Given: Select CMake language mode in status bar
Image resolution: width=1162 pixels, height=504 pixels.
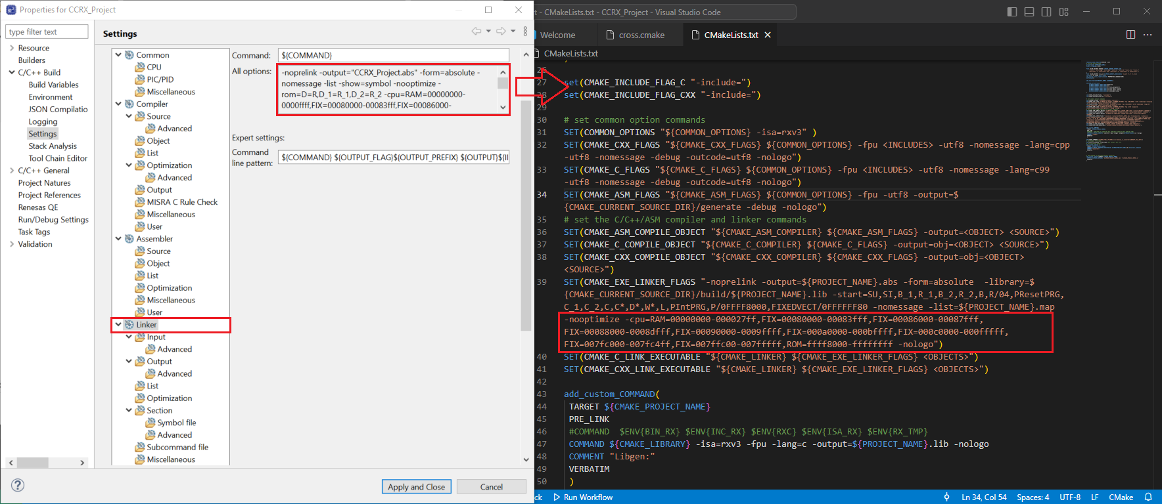Looking at the screenshot, I should tap(1121, 497).
